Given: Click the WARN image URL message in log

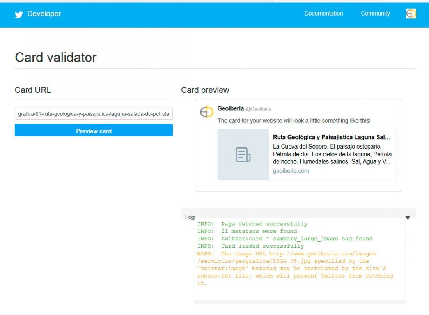Looking at the screenshot, I should (x=295, y=268).
